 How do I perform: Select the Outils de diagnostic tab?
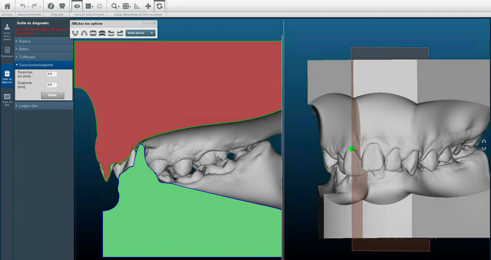point(7,76)
